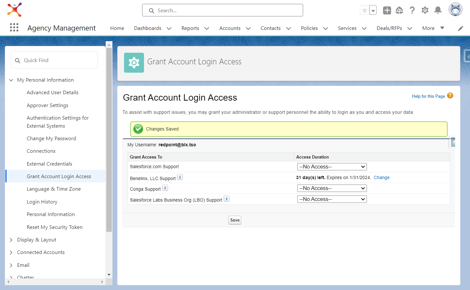470x290 pixels.
Task: Open the Policies tab
Action: click(x=309, y=28)
